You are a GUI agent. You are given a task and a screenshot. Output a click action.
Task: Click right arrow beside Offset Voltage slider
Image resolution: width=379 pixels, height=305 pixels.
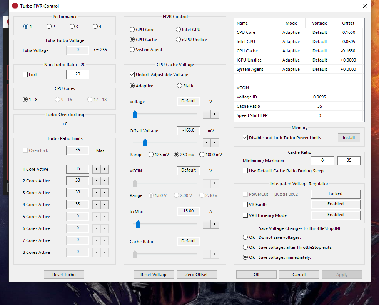215,143
